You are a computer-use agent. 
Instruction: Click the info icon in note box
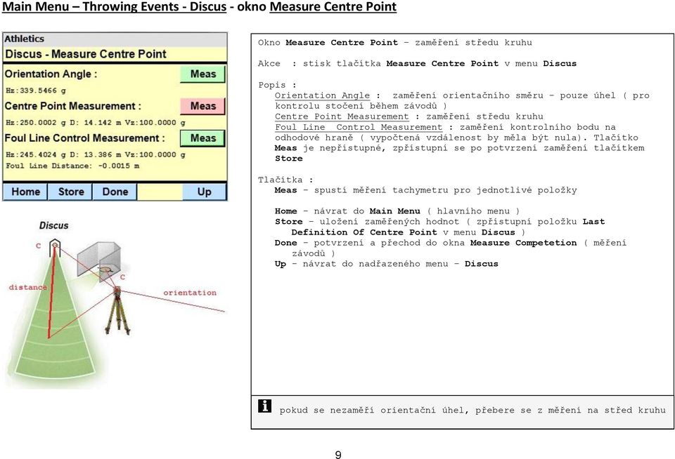[265, 406]
